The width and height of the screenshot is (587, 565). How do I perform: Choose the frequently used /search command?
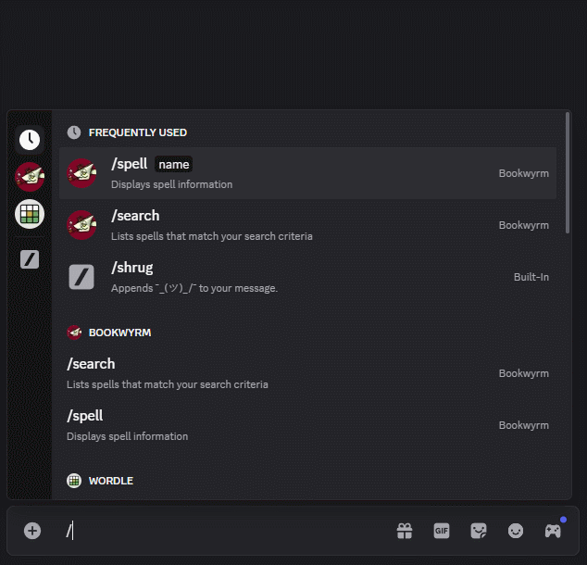(x=307, y=225)
